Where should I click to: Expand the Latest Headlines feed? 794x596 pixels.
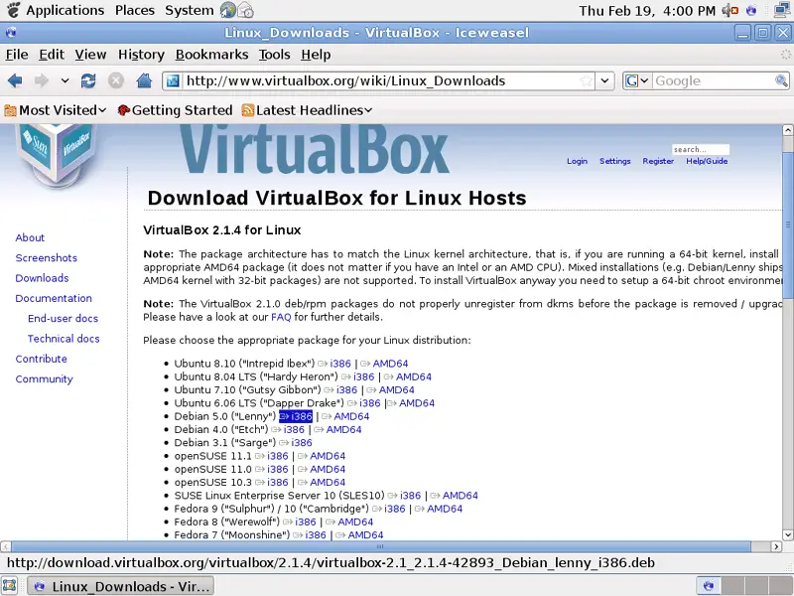click(x=308, y=110)
